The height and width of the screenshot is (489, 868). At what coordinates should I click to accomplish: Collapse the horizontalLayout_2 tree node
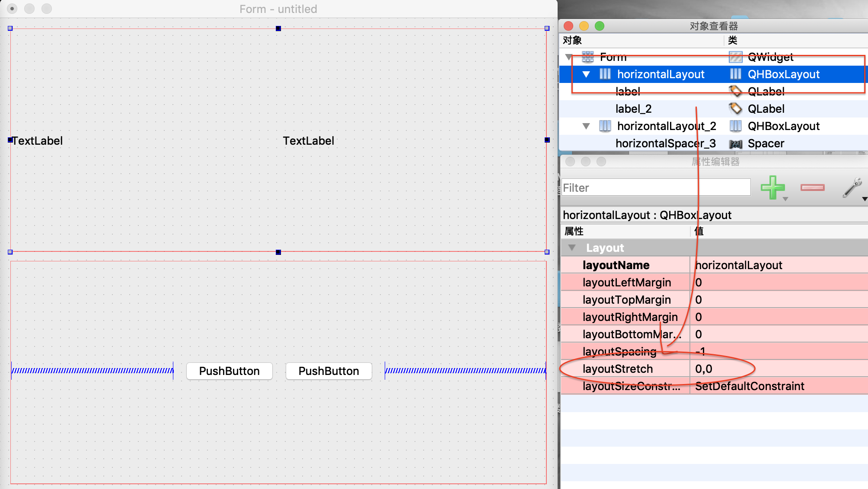tap(586, 126)
